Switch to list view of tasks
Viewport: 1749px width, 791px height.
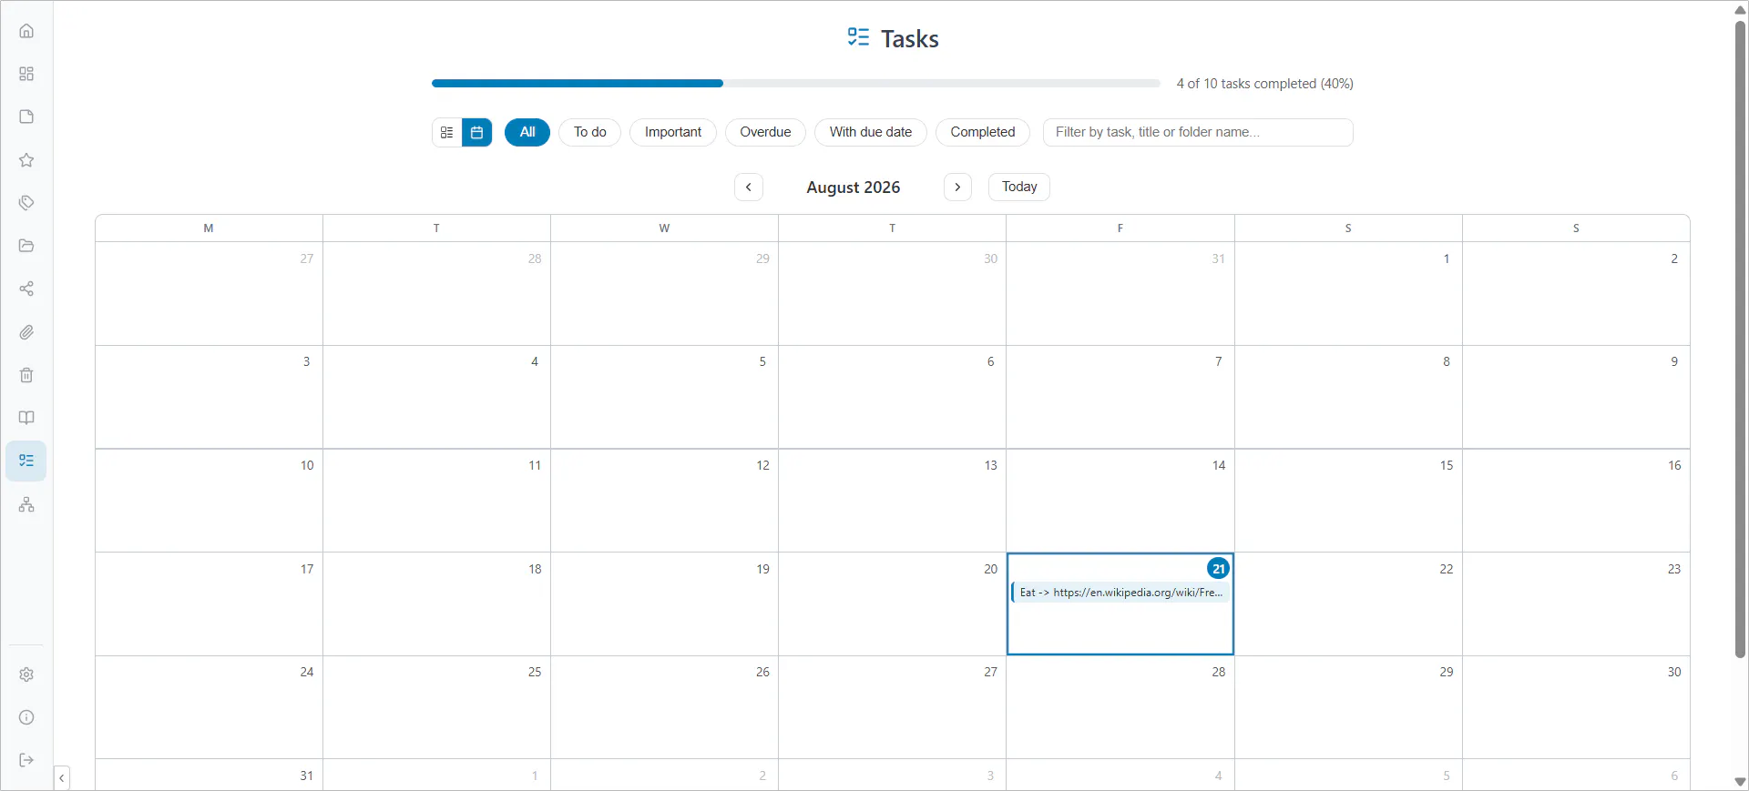click(446, 133)
